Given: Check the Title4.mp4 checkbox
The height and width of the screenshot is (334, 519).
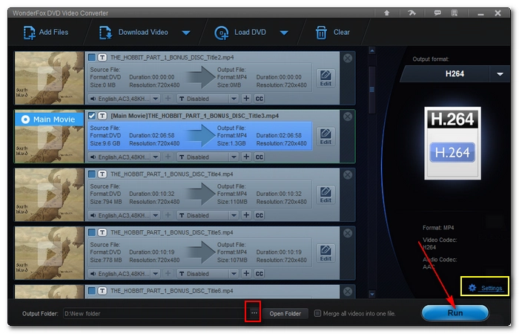Looking at the screenshot, I should [92, 174].
